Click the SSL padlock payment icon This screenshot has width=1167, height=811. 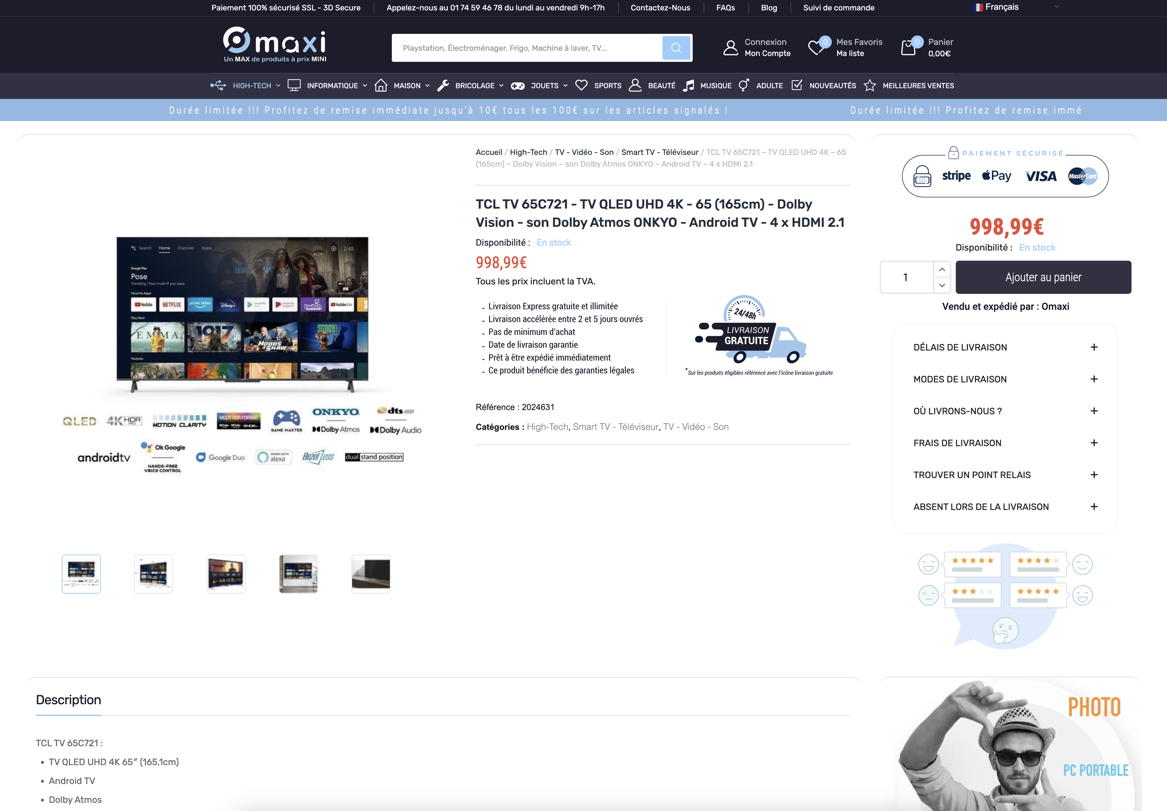pos(922,176)
